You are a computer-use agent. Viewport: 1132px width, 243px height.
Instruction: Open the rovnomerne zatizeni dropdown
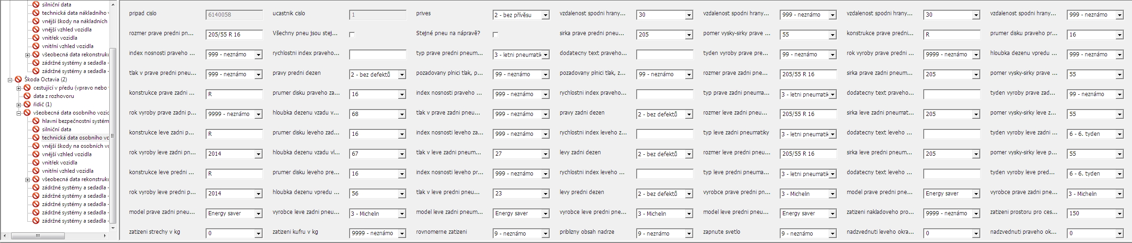[x=545, y=234]
